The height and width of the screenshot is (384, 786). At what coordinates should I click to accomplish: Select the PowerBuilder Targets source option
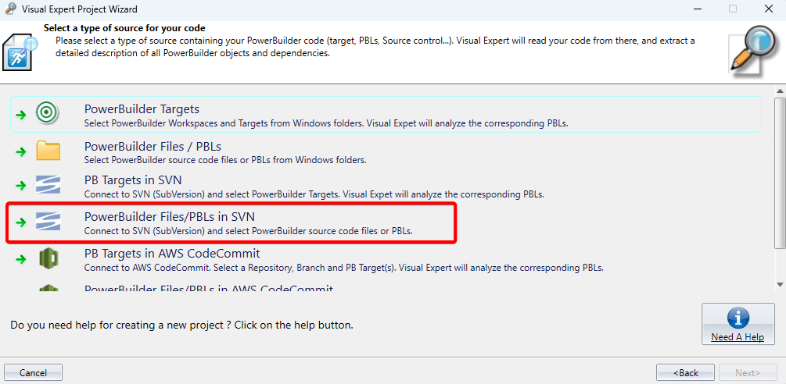[x=142, y=109]
